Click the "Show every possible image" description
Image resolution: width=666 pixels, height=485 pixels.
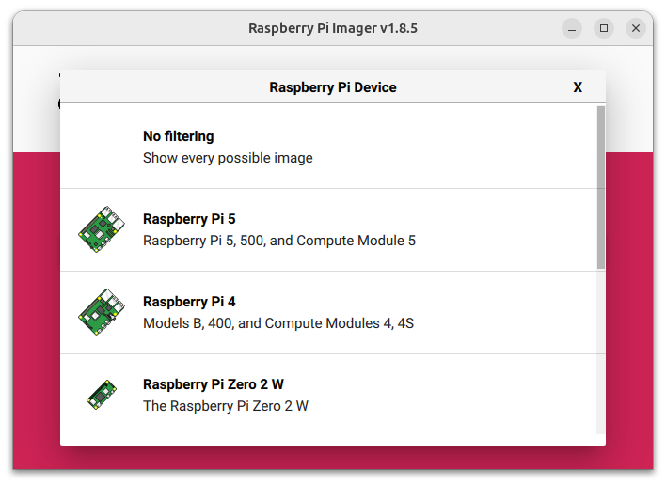[x=228, y=158]
